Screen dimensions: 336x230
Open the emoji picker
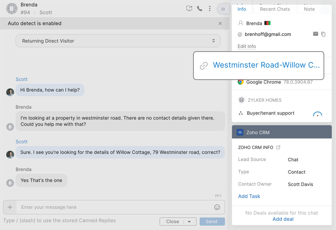[x=217, y=207]
